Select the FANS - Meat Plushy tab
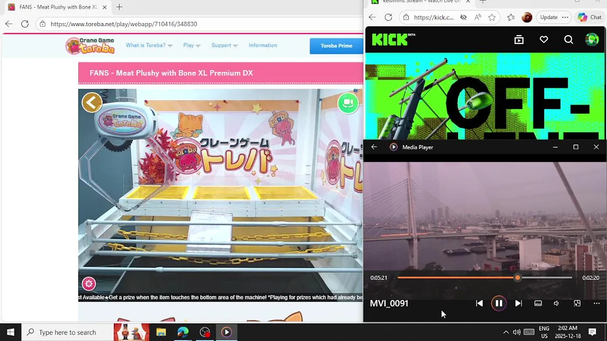607x341 pixels. pos(58,7)
